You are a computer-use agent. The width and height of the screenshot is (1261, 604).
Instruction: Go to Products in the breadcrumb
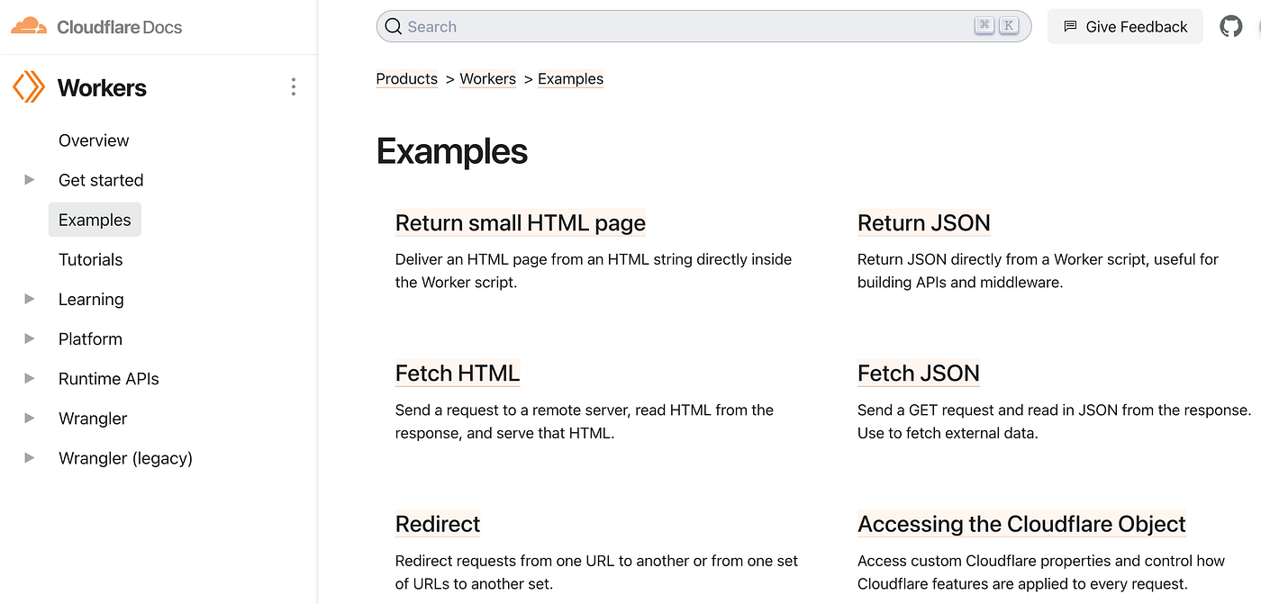tap(406, 79)
